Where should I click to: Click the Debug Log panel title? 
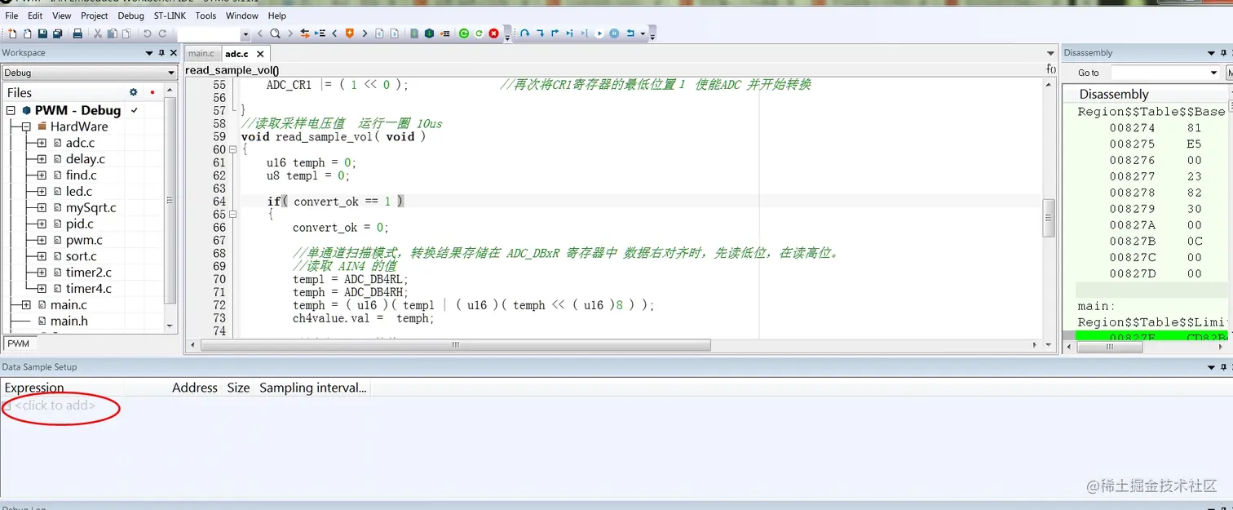click(24, 507)
